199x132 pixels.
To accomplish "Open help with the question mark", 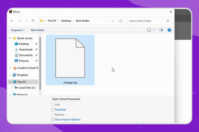I will point(169,30).
